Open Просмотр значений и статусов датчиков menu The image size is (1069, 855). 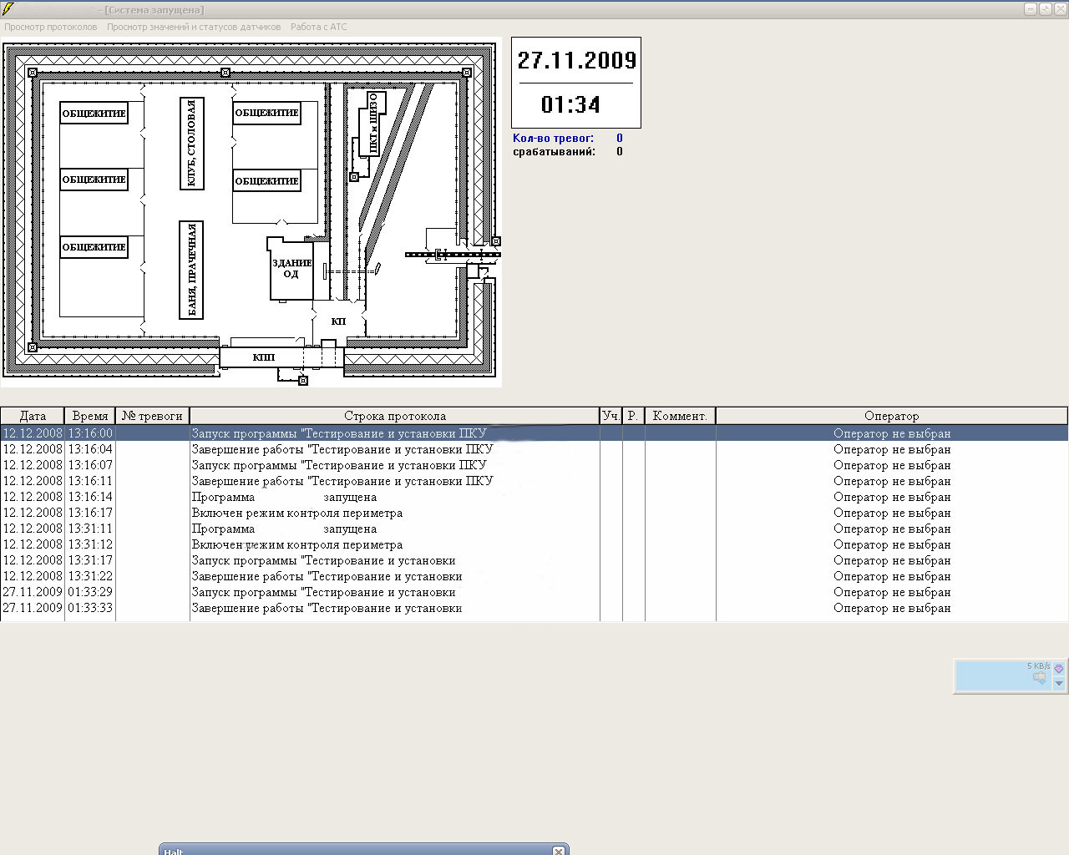tap(194, 27)
